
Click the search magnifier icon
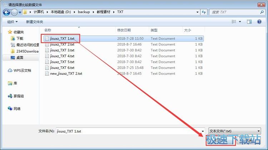point(262,12)
